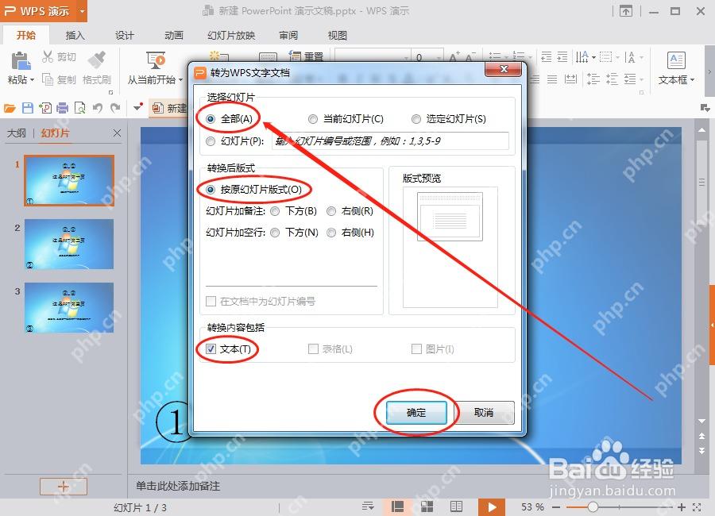This screenshot has height=516, width=715.
Task: Click the Copy (复制) icon
Action: point(48,79)
